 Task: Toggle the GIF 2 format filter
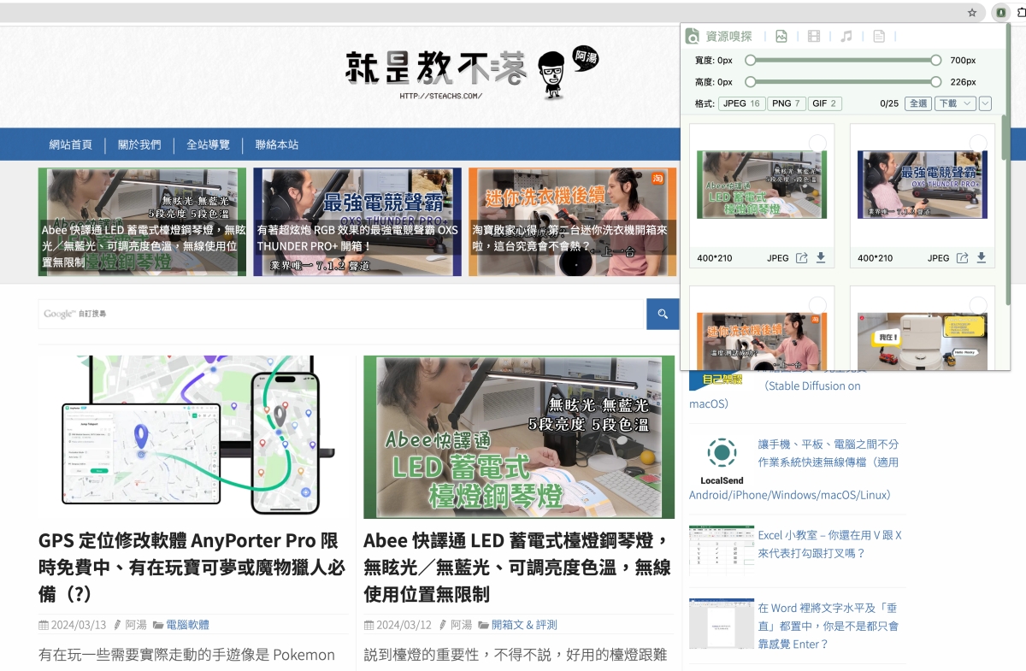(825, 103)
